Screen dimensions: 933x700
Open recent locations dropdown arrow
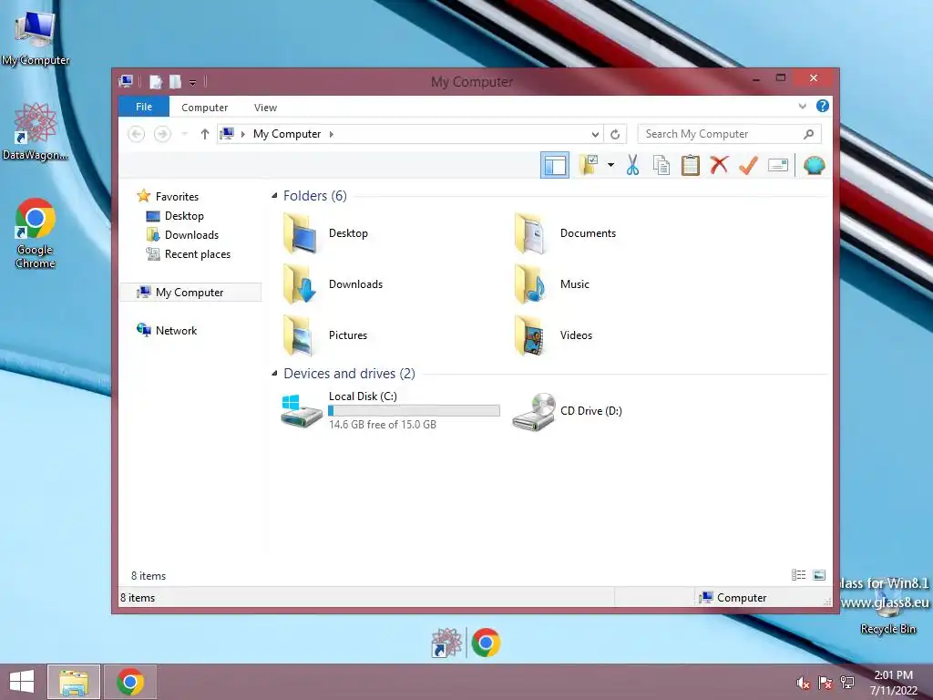[x=184, y=134]
